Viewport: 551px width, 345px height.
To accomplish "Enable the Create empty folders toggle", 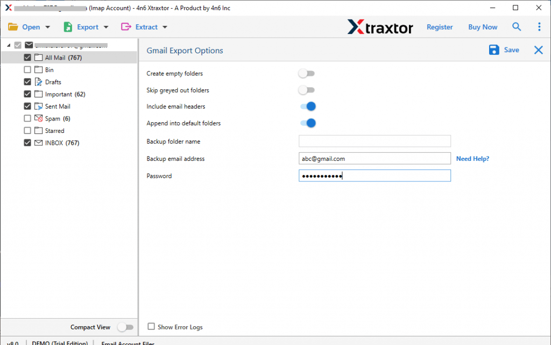I will [307, 73].
